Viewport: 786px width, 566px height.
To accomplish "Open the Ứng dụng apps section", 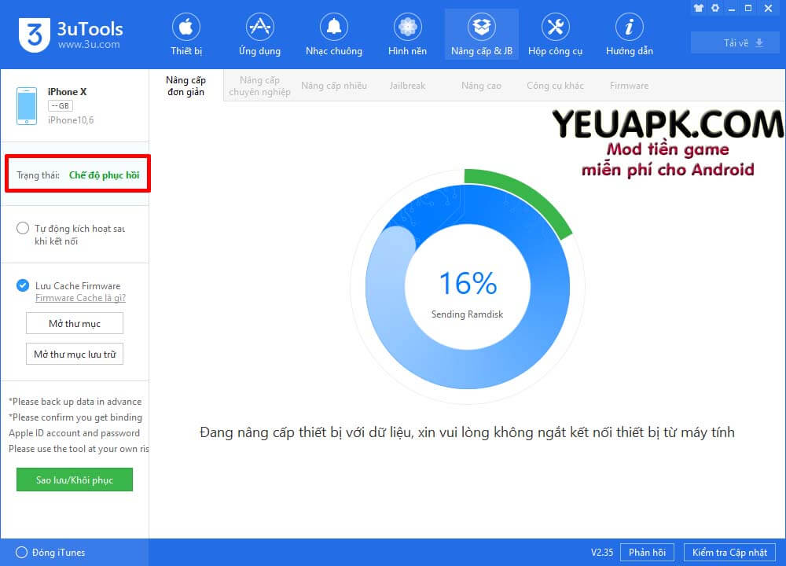I will [x=259, y=35].
